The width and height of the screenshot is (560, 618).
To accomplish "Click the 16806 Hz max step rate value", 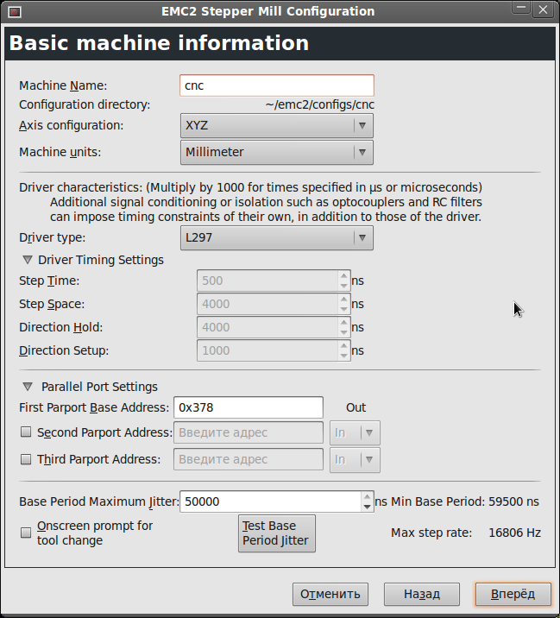I will 514,533.
